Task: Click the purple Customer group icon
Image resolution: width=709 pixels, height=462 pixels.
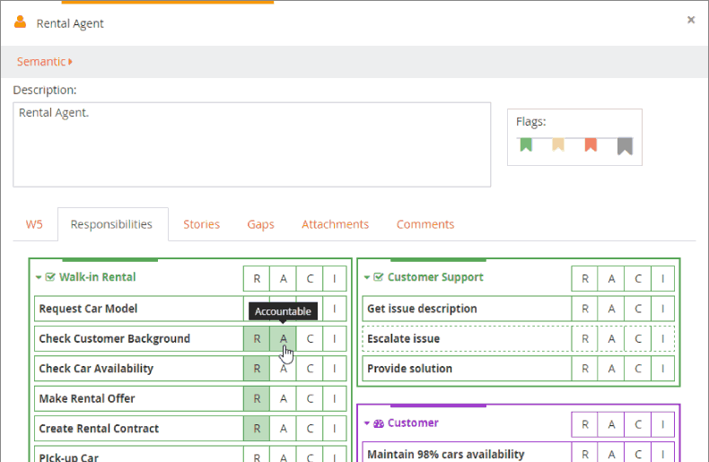Action: (379, 423)
